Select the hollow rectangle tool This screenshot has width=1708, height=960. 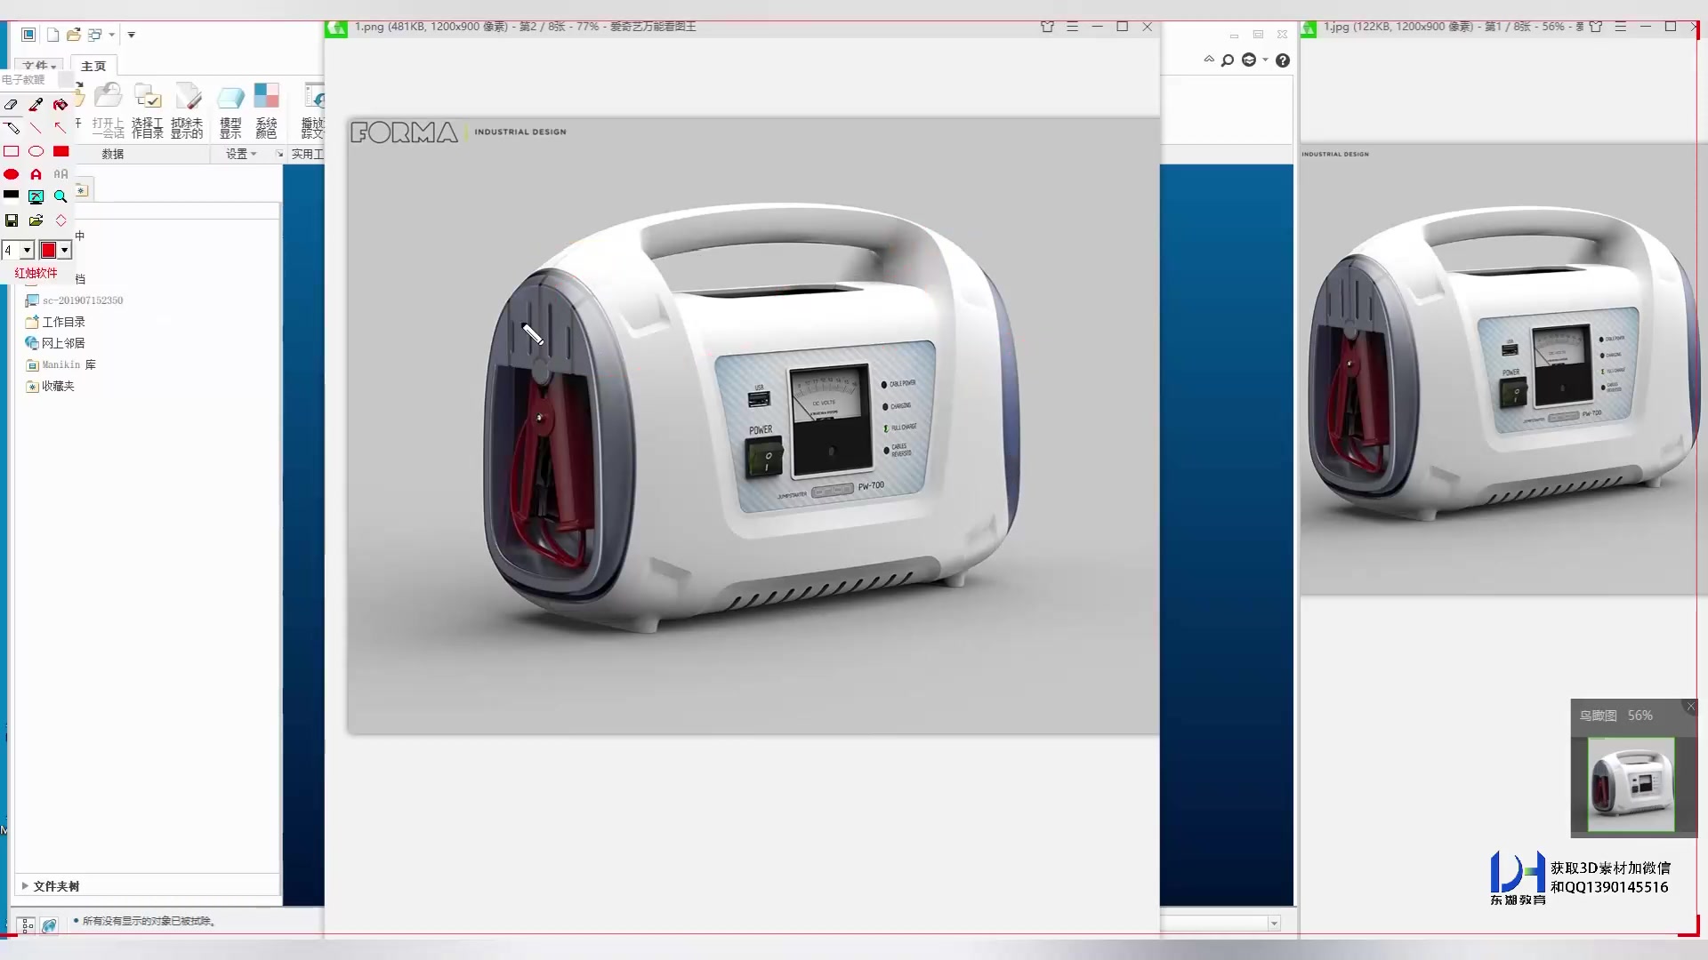(x=12, y=151)
